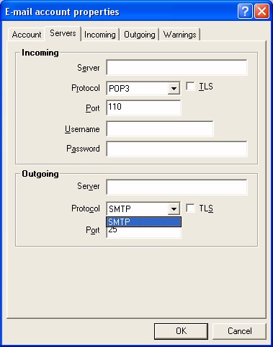The image size is (273, 347).
Task: Click the incoming Server text field
Action: (176, 68)
